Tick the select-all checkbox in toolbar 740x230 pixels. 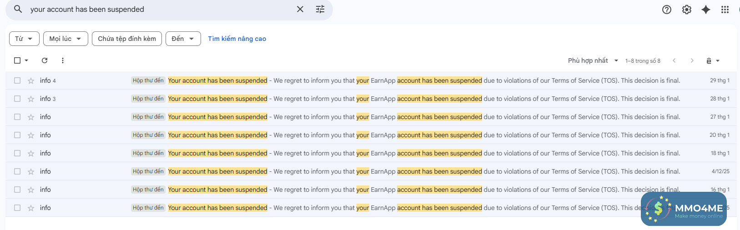click(x=17, y=60)
